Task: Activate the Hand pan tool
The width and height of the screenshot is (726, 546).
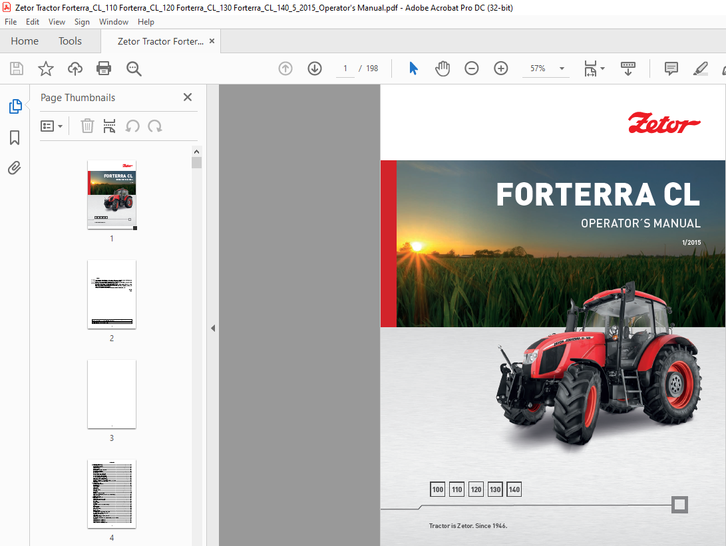Action: (443, 68)
